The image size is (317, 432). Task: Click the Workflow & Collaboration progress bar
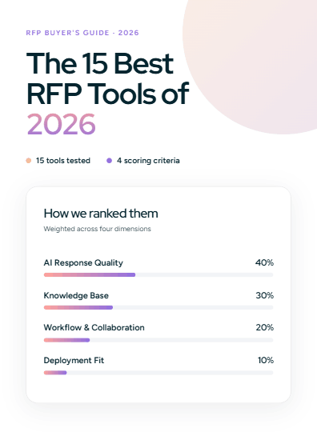[158, 340]
